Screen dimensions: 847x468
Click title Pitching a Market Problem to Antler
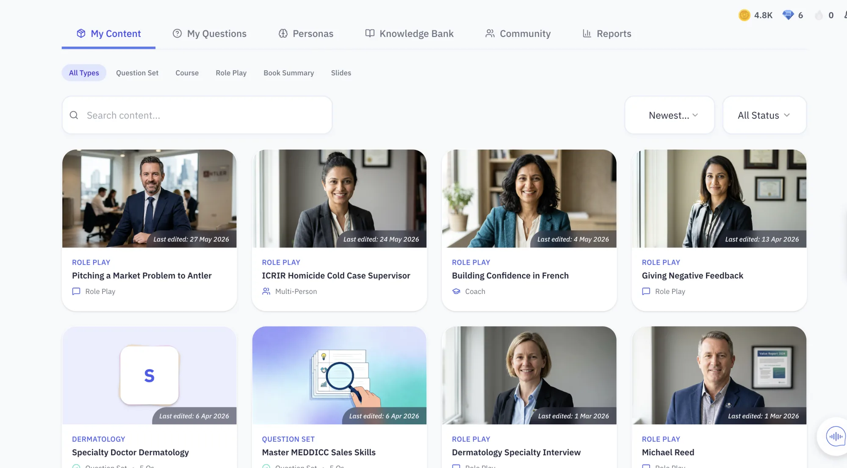tap(141, 276)
